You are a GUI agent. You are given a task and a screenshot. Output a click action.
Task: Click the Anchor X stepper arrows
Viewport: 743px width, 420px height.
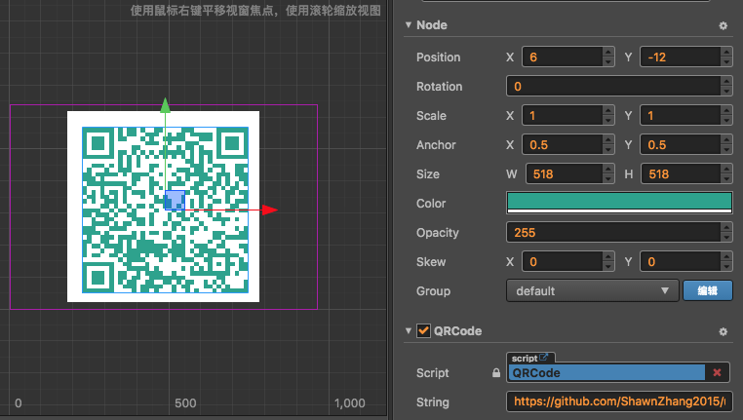point(608,144)
